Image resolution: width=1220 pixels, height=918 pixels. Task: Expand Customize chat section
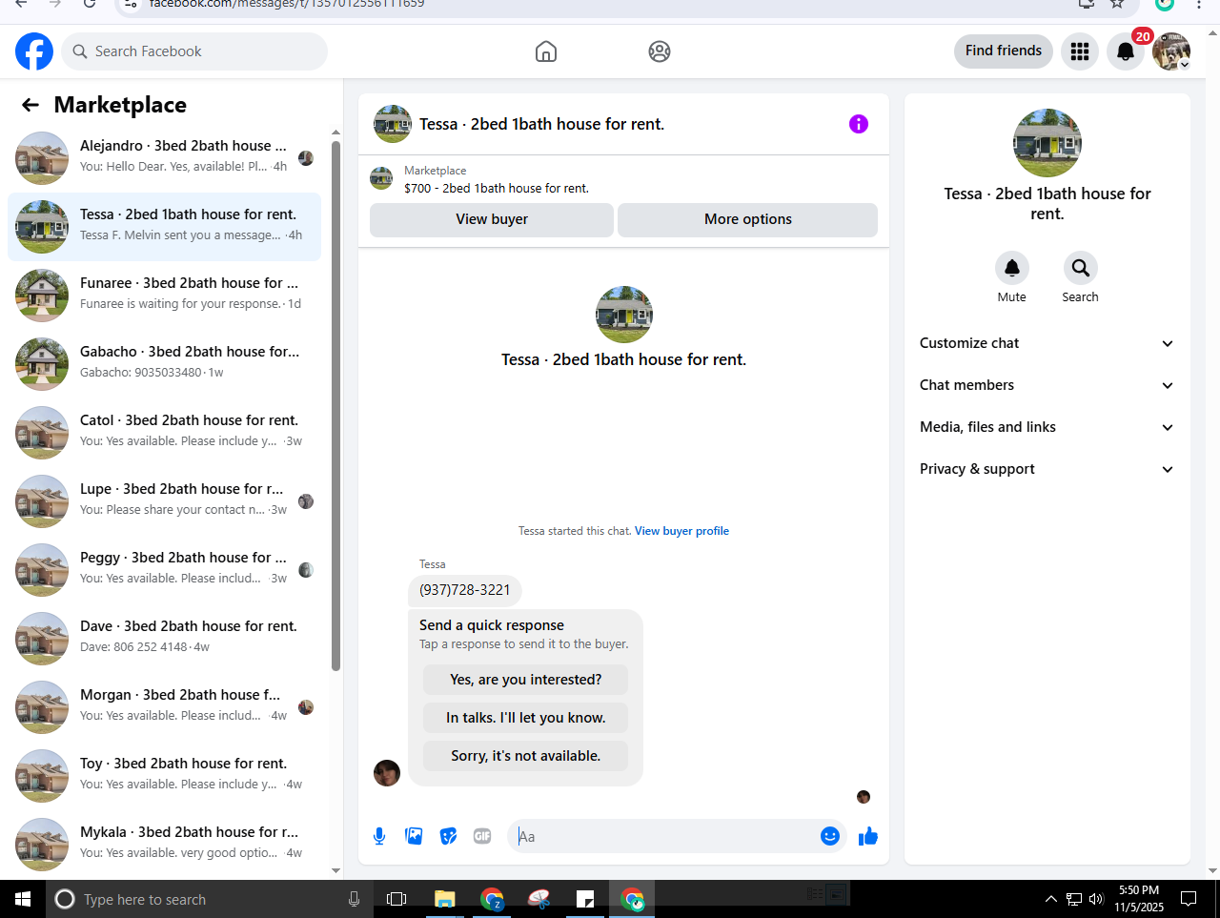(1047, 343)
